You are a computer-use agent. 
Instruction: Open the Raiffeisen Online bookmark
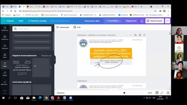click(x=137, y=15)
